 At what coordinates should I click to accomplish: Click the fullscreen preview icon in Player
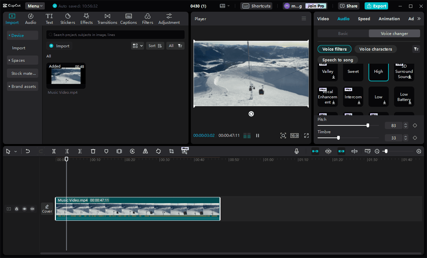pyautogui.click(x=306, y=135)
